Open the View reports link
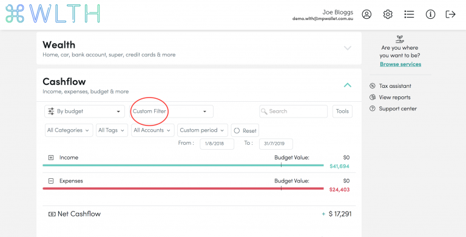The width and height of the screenshot is (466, 237). tap(394, 97)
